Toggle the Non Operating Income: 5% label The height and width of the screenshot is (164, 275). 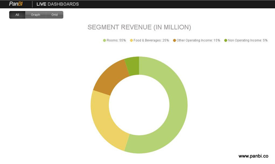(x=248, y=40)
